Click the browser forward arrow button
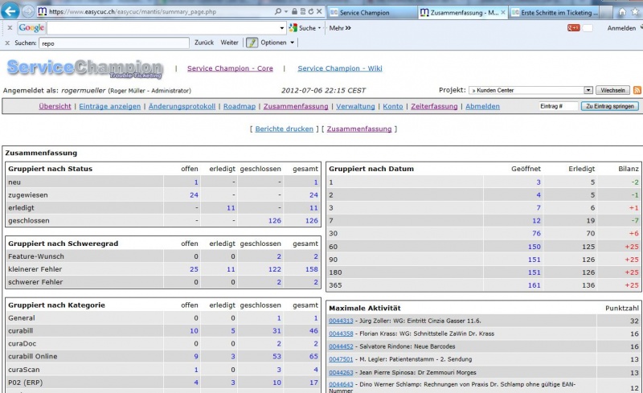The width and height of the screenshot is (643, 393). click(28, 11)
